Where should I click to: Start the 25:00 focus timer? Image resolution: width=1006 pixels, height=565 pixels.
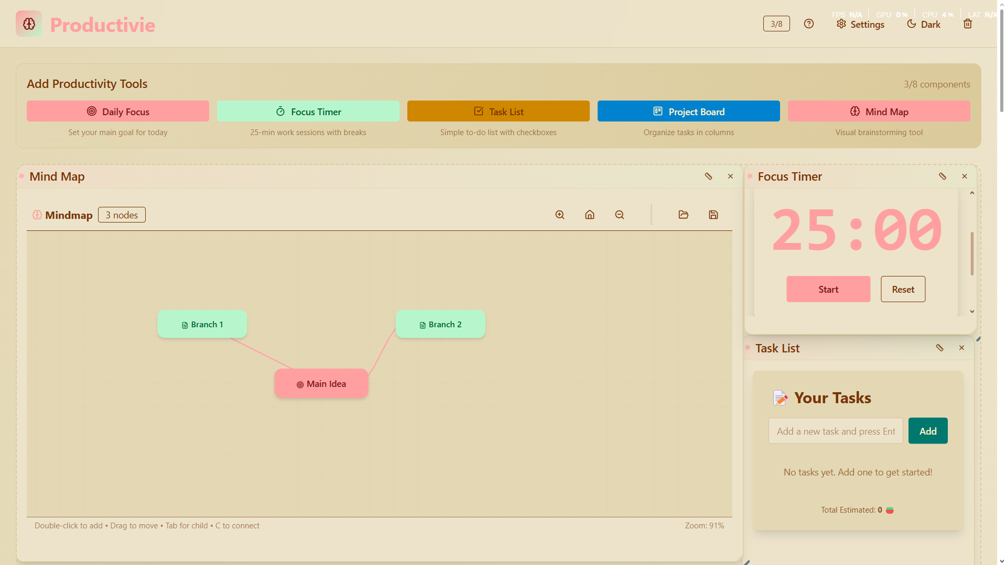click(828, 289)
